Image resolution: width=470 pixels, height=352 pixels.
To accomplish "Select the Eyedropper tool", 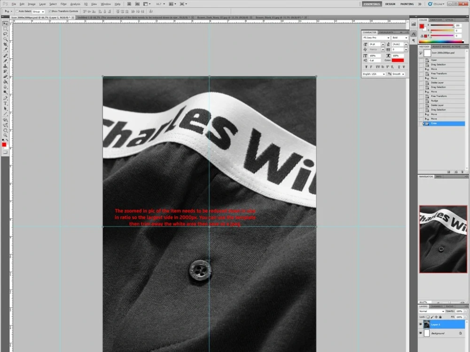I will click(5, 49).
